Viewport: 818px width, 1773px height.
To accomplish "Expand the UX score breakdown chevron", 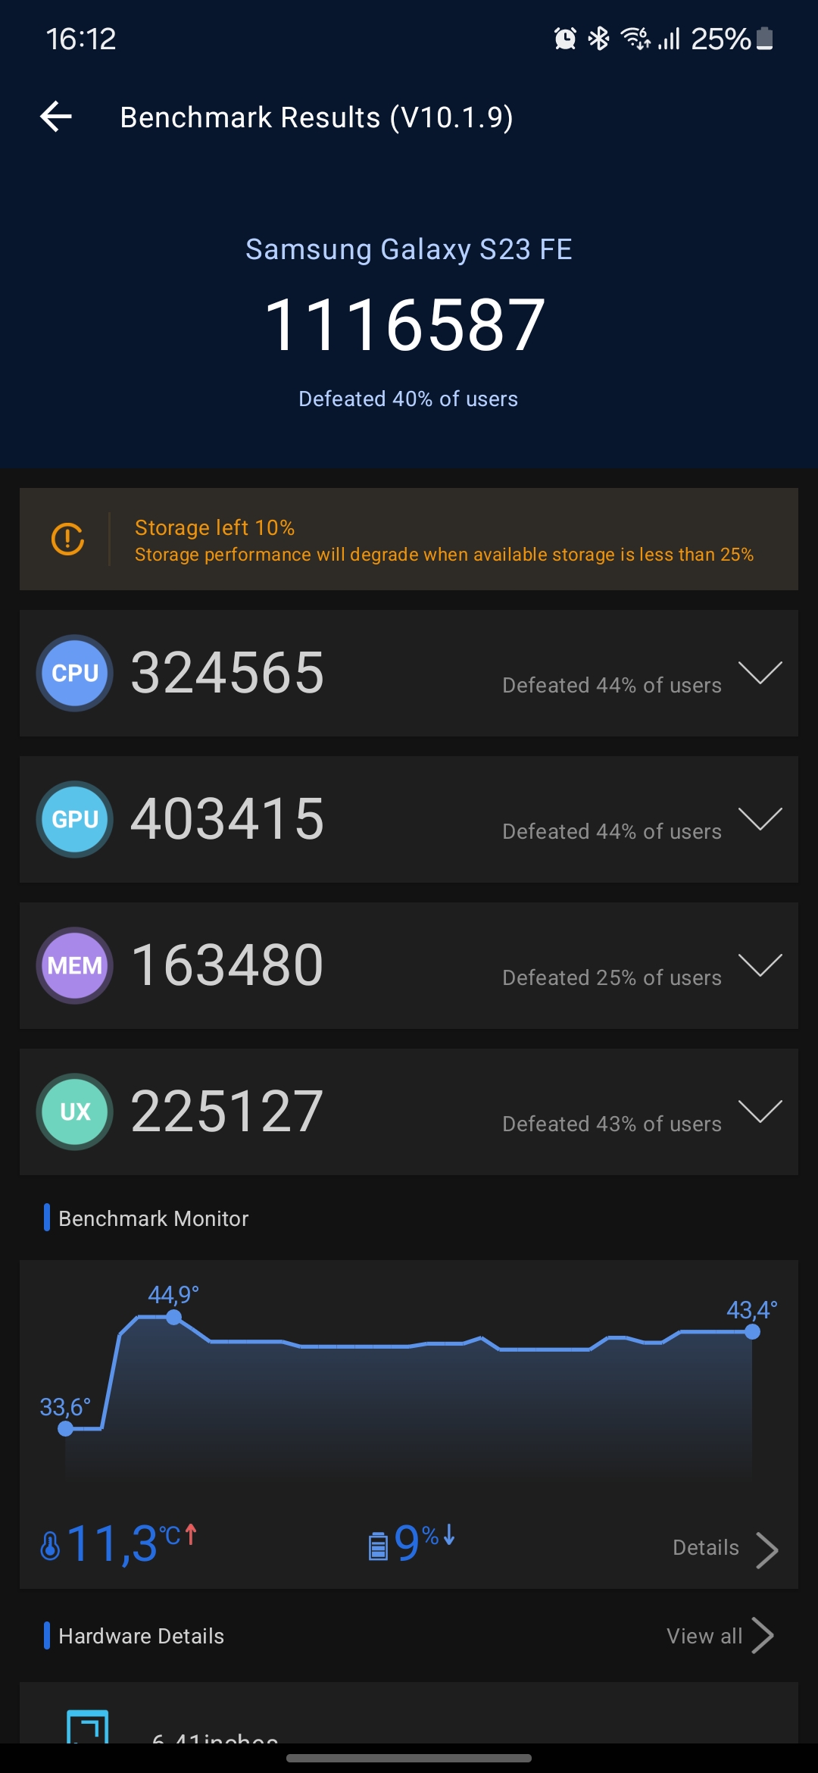I will click(x=760, y=1111).
